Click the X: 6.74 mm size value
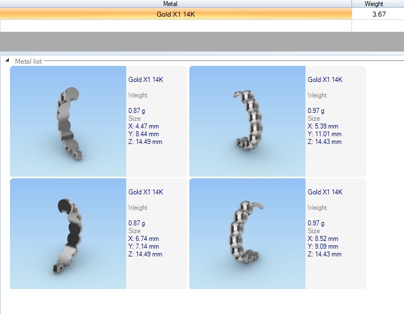The height and width of the screenshot is (314, 404). pos(145,239)
